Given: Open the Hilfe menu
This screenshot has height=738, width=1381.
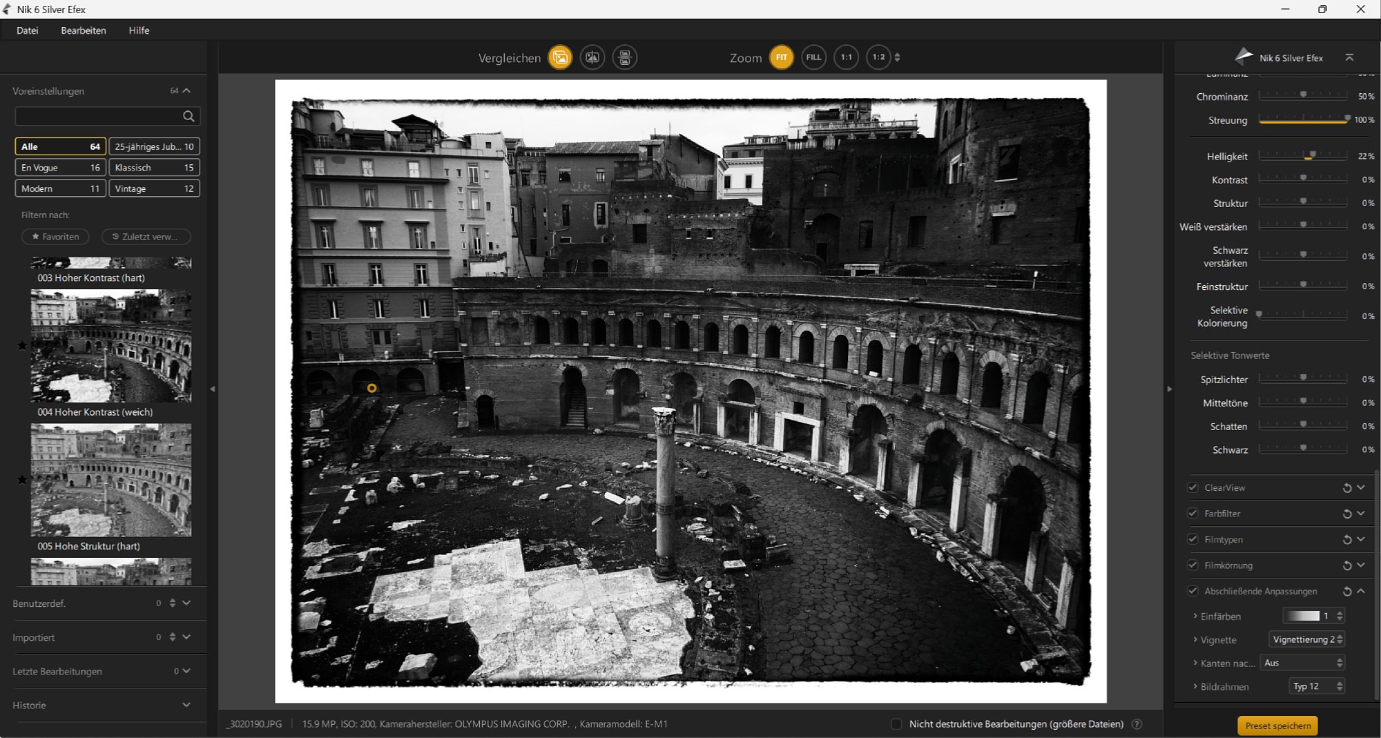Looking at the screenshot, I should pyautogui.click(x=139, y=30).
